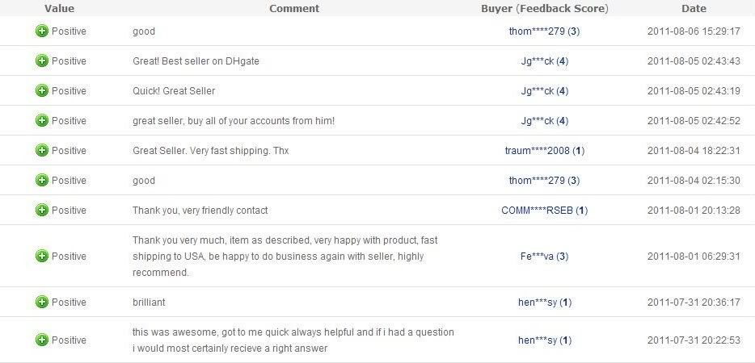Screen dimensions: 755x363
Task: Click the Comment column header
Action: click(294, 8)
